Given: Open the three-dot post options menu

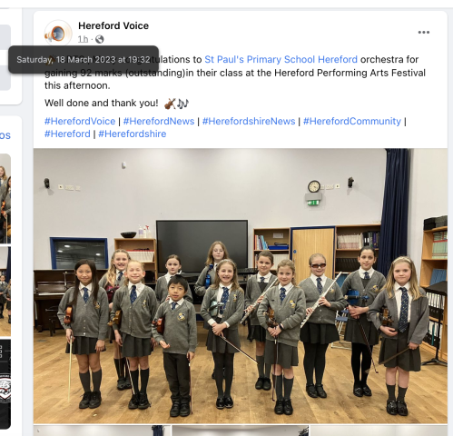Looking at the screenshot, I should point(424,33).
